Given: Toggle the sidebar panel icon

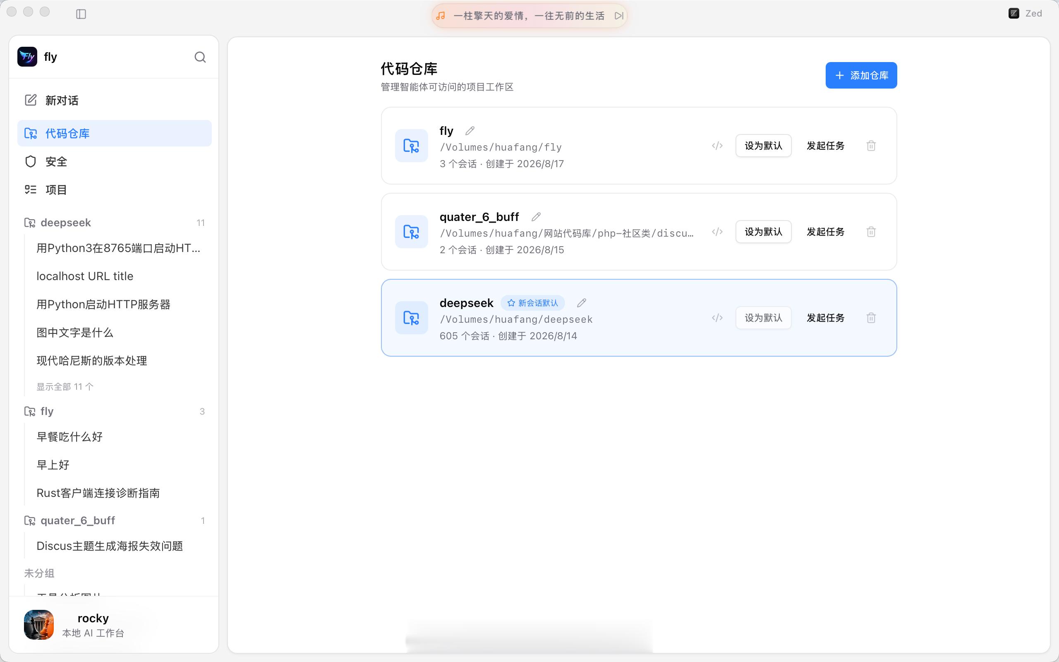Looking at the screenshot, I should click(81, 14).
